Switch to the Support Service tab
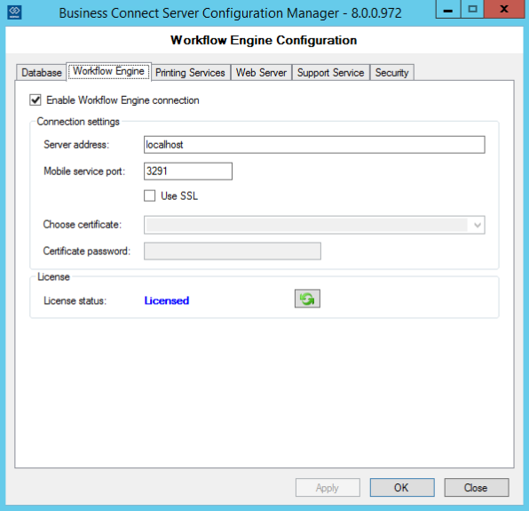Image resolution: width=529 pixels, height=511 pixels. 330,73
